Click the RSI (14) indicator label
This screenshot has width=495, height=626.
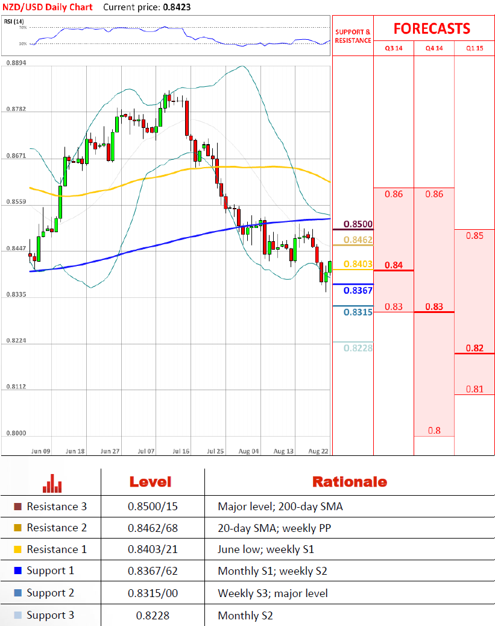point(14,22)
